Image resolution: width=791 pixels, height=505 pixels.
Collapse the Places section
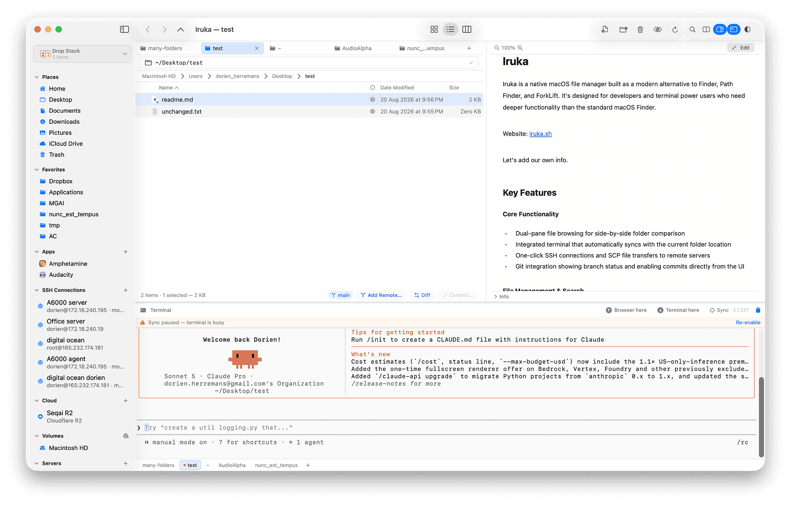point(37,77)
